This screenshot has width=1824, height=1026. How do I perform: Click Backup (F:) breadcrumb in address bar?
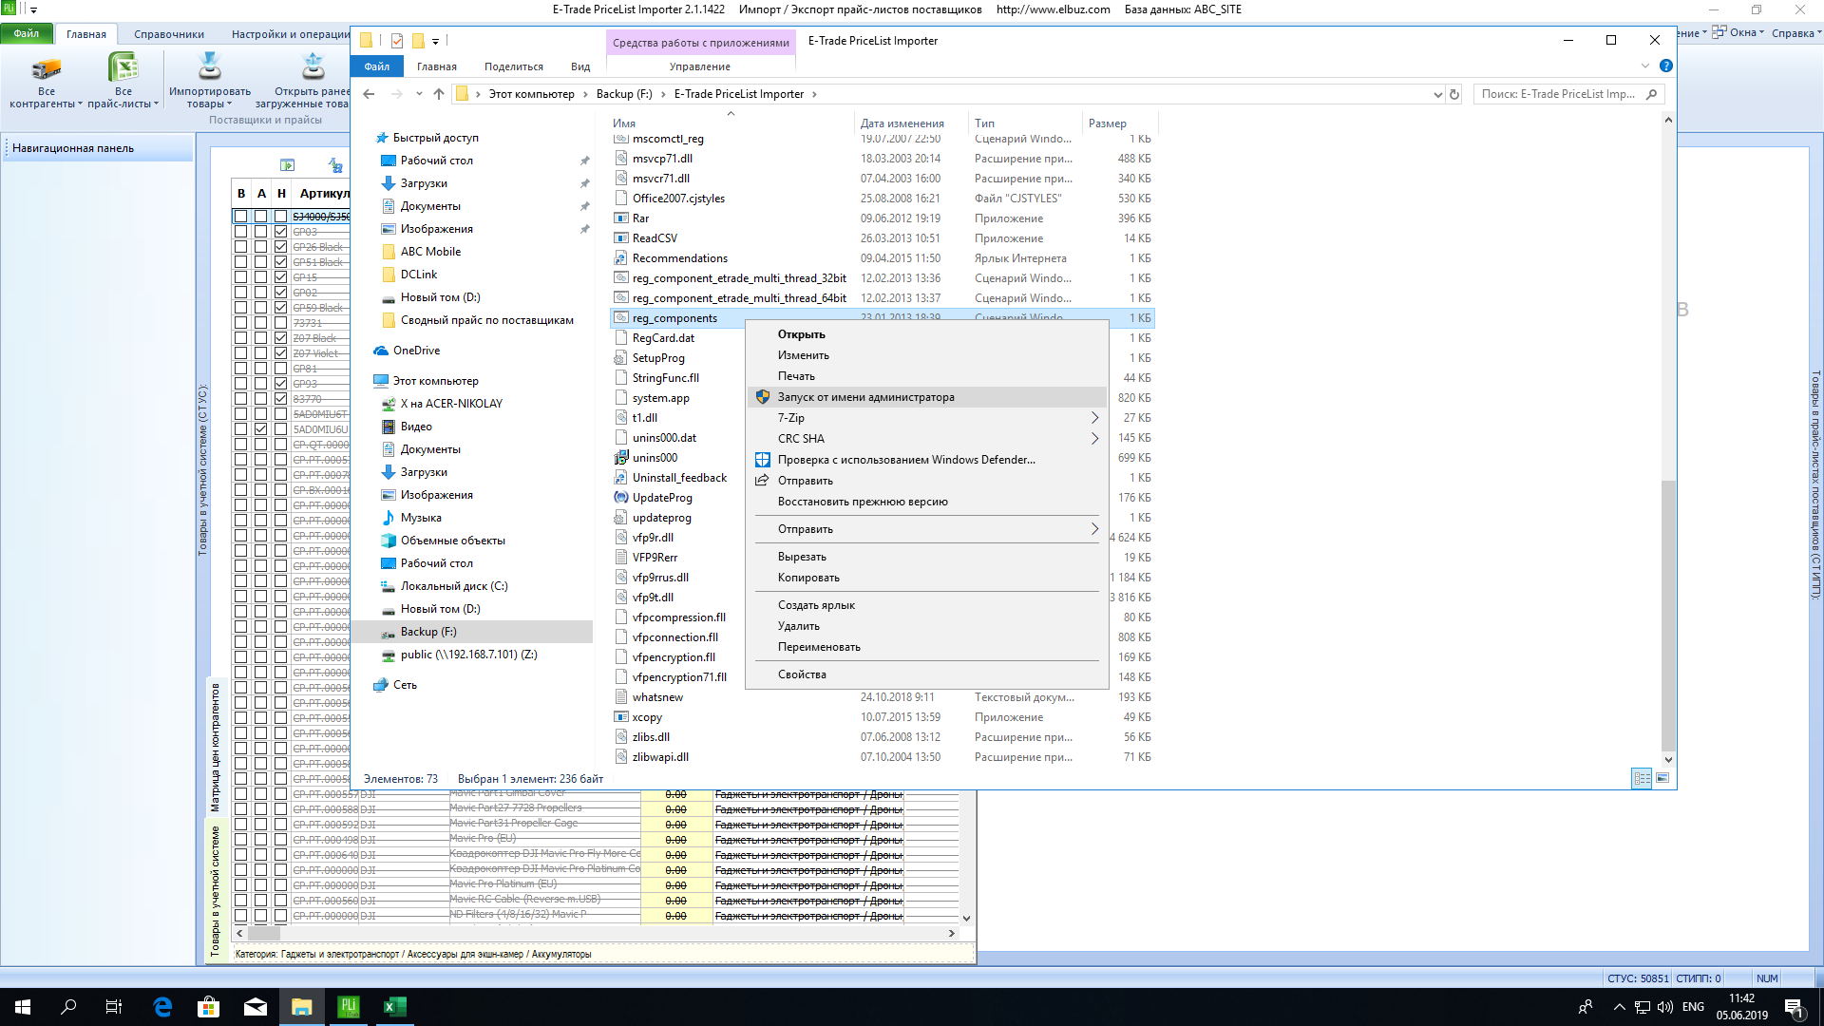pos(624,94)
